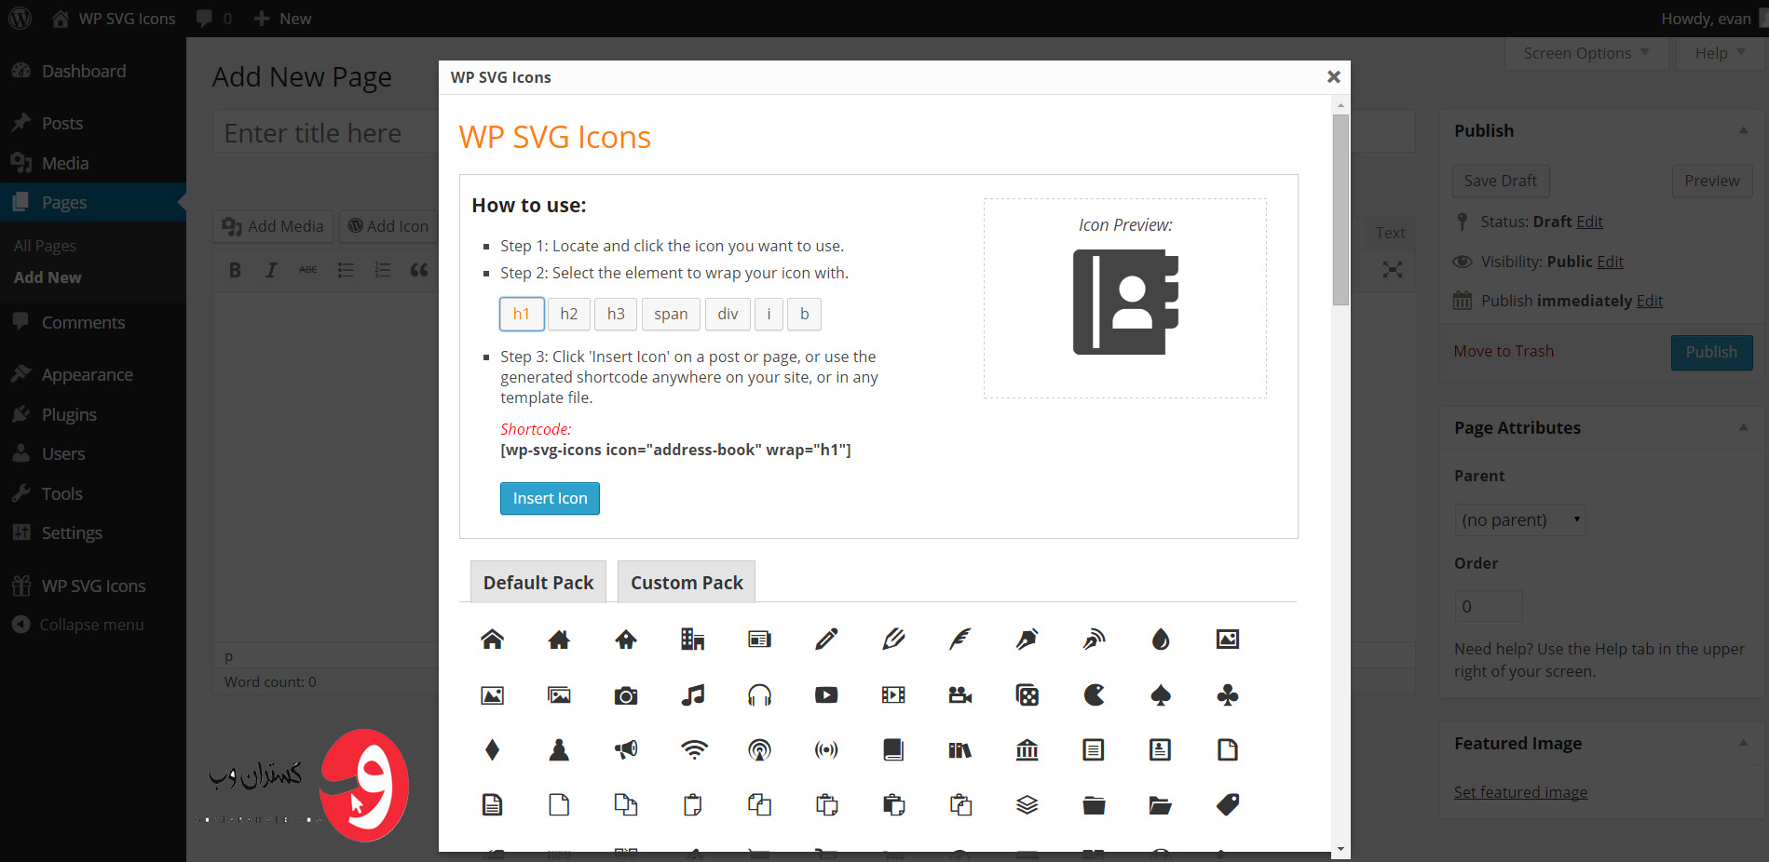
Task: Click the modal's vertical scrollbar thumb
Action: coord(1340,209)
